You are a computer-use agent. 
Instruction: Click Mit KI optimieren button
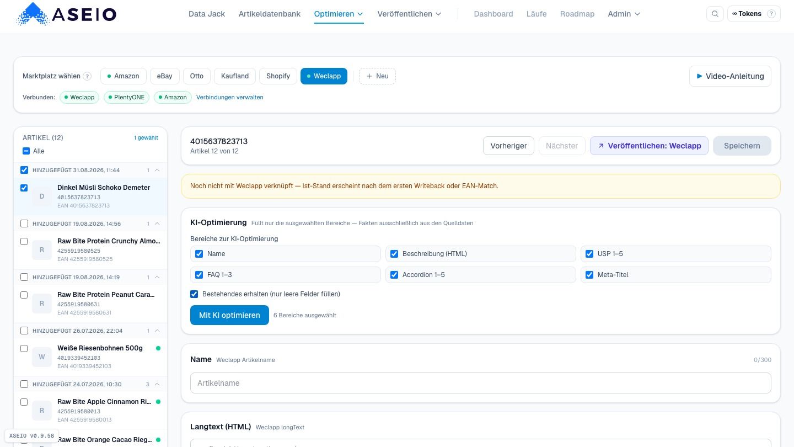coord(229,315)
